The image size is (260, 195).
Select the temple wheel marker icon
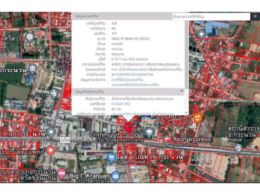point(30,37)
